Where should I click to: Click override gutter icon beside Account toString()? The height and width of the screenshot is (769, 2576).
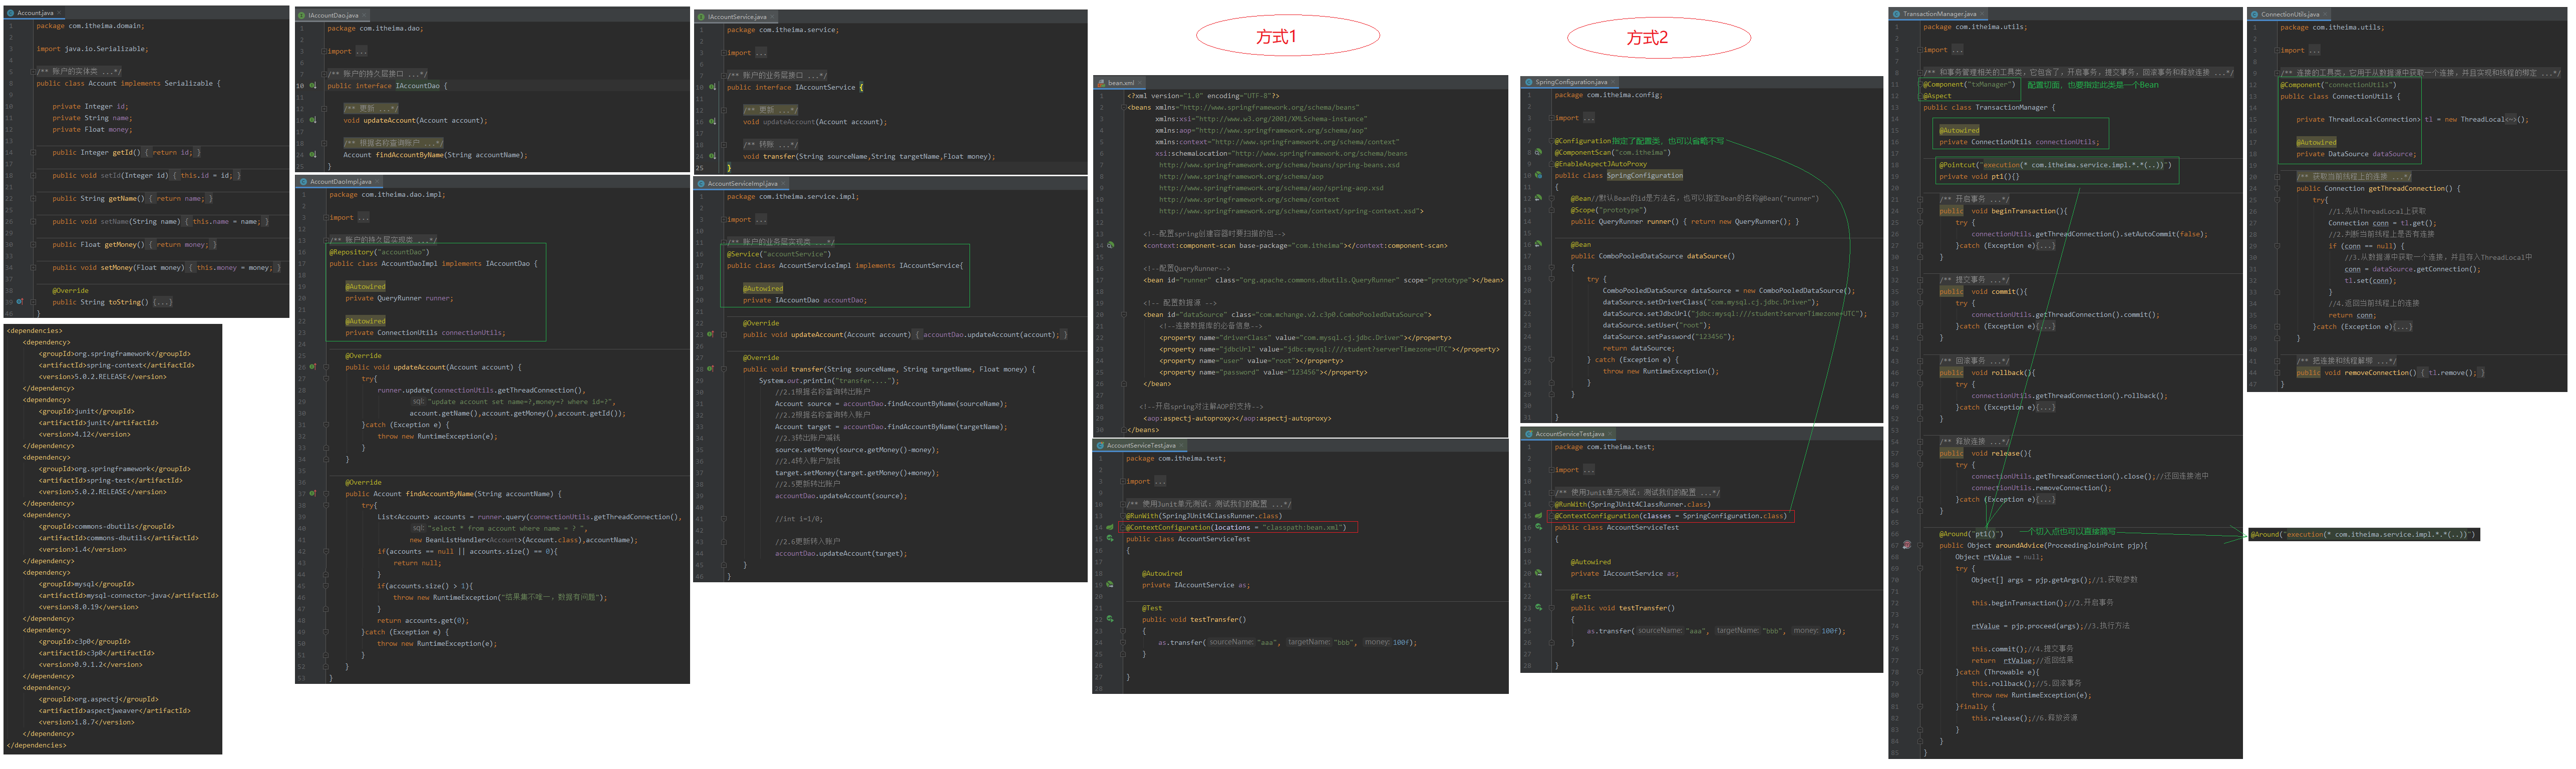tap(19, 301)
